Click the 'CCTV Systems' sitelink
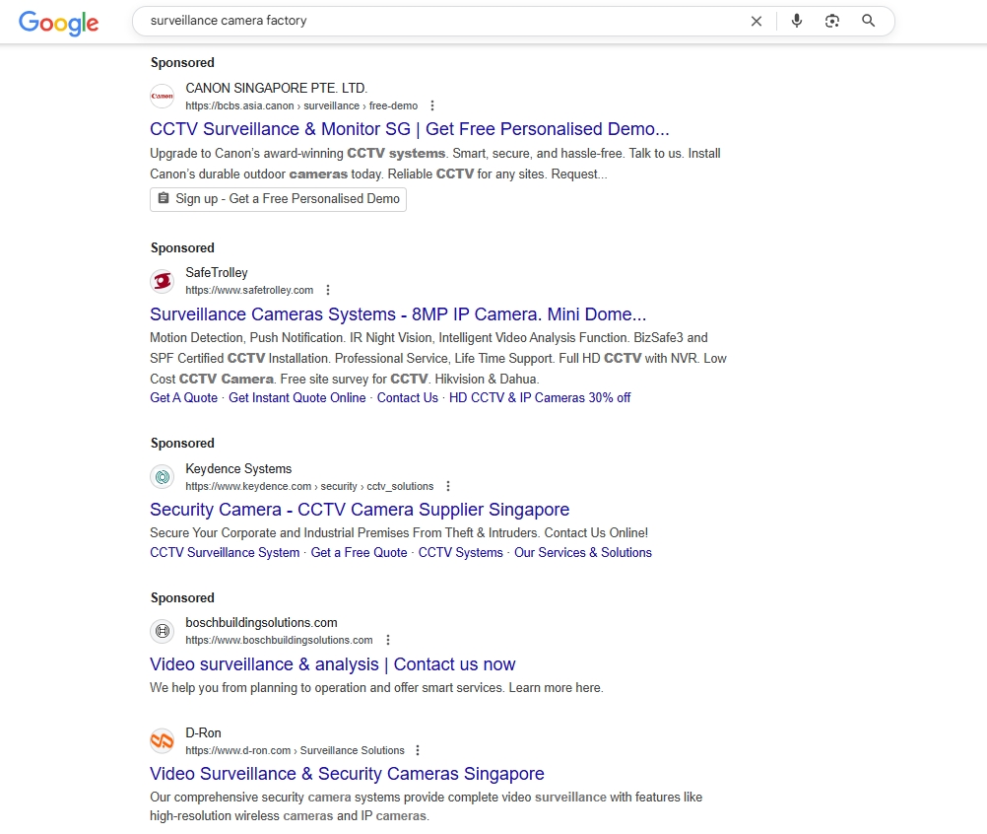The height and width of the screenshot is (834, 987). tap(461, 552)
